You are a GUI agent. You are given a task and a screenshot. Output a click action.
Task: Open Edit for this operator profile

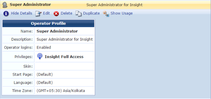click(x=46, y=13)
